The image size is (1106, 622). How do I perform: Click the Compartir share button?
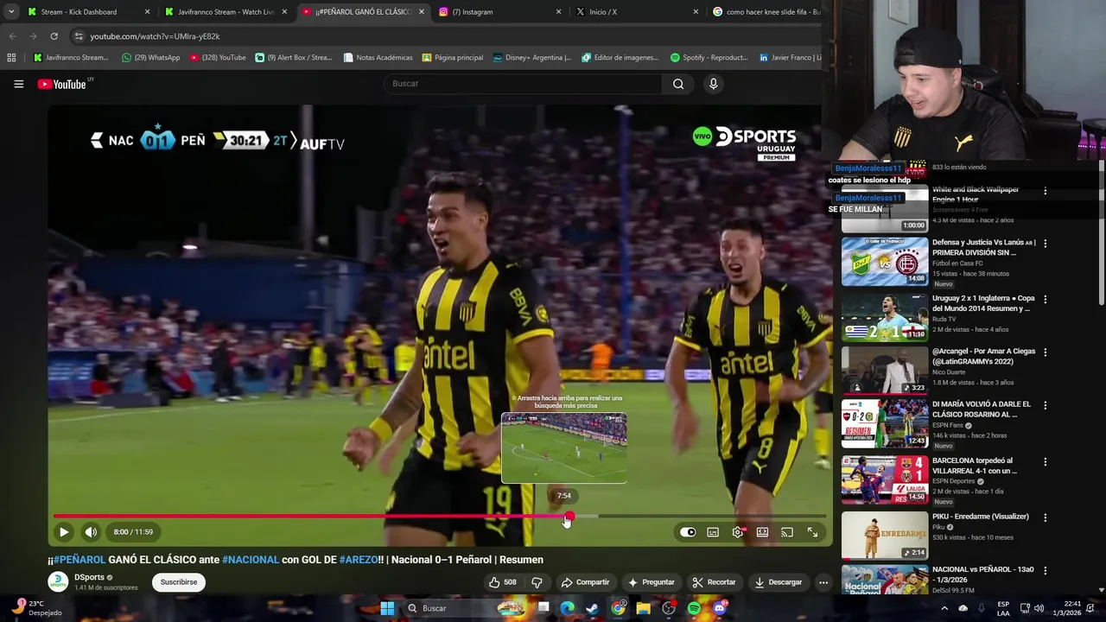585,582
